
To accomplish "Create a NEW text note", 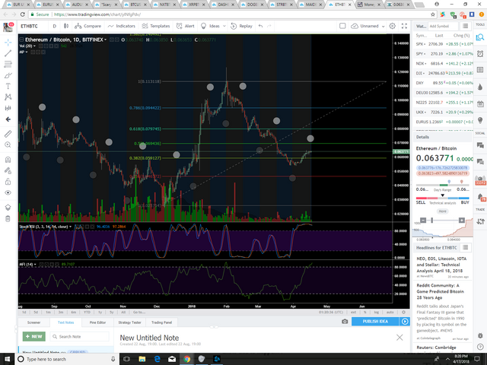I will [34, 336].
